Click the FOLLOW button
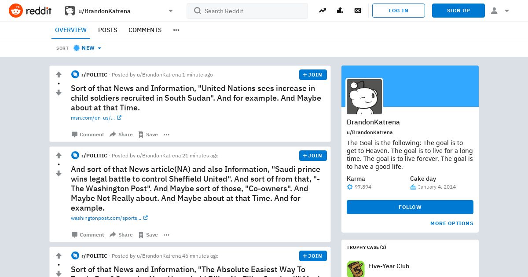This screenshot has width=528, height=277. [x=410, y=207]
